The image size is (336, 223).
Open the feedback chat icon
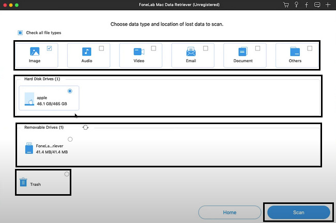317,5
